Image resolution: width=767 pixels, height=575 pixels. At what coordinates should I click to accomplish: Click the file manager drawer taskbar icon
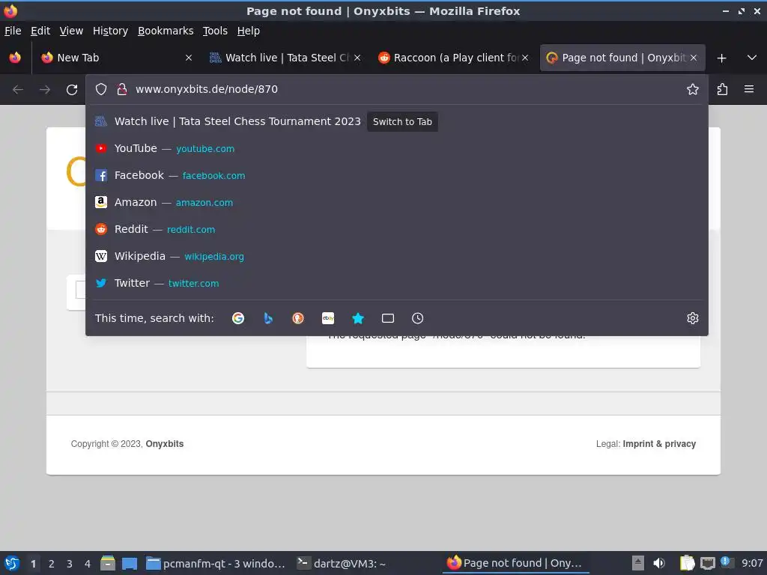point(108,563)
